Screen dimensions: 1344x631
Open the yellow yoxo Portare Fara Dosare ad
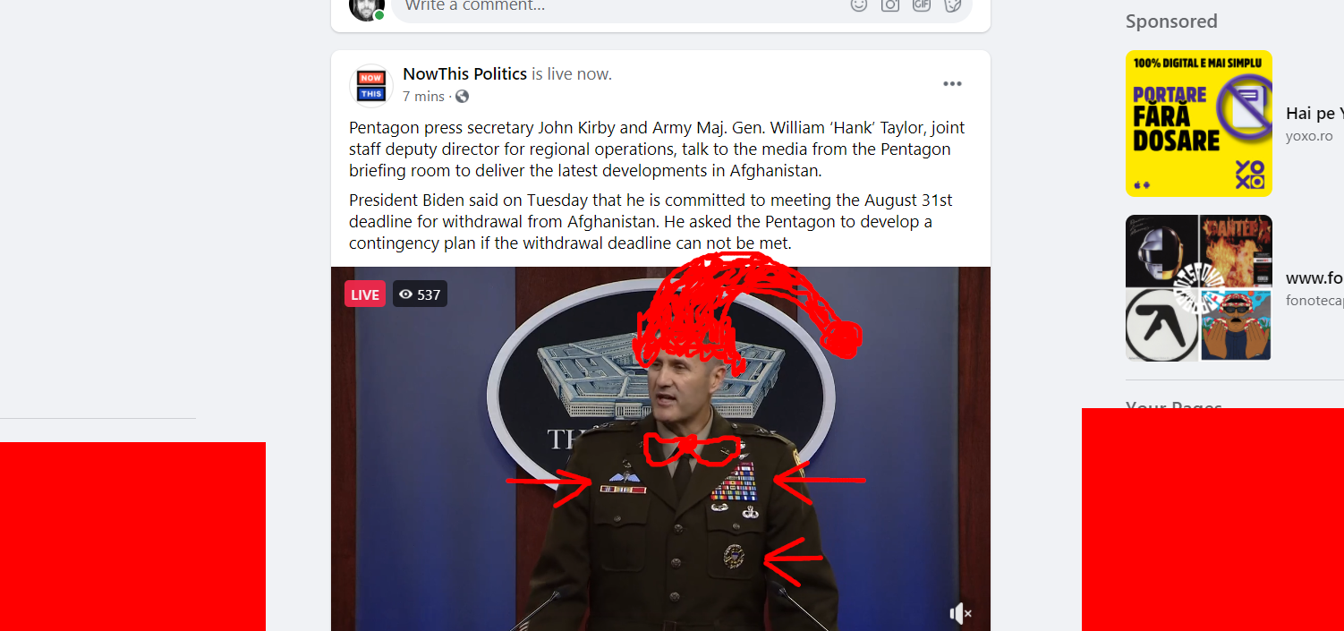pyautogui.click(x=1198, y=124)
